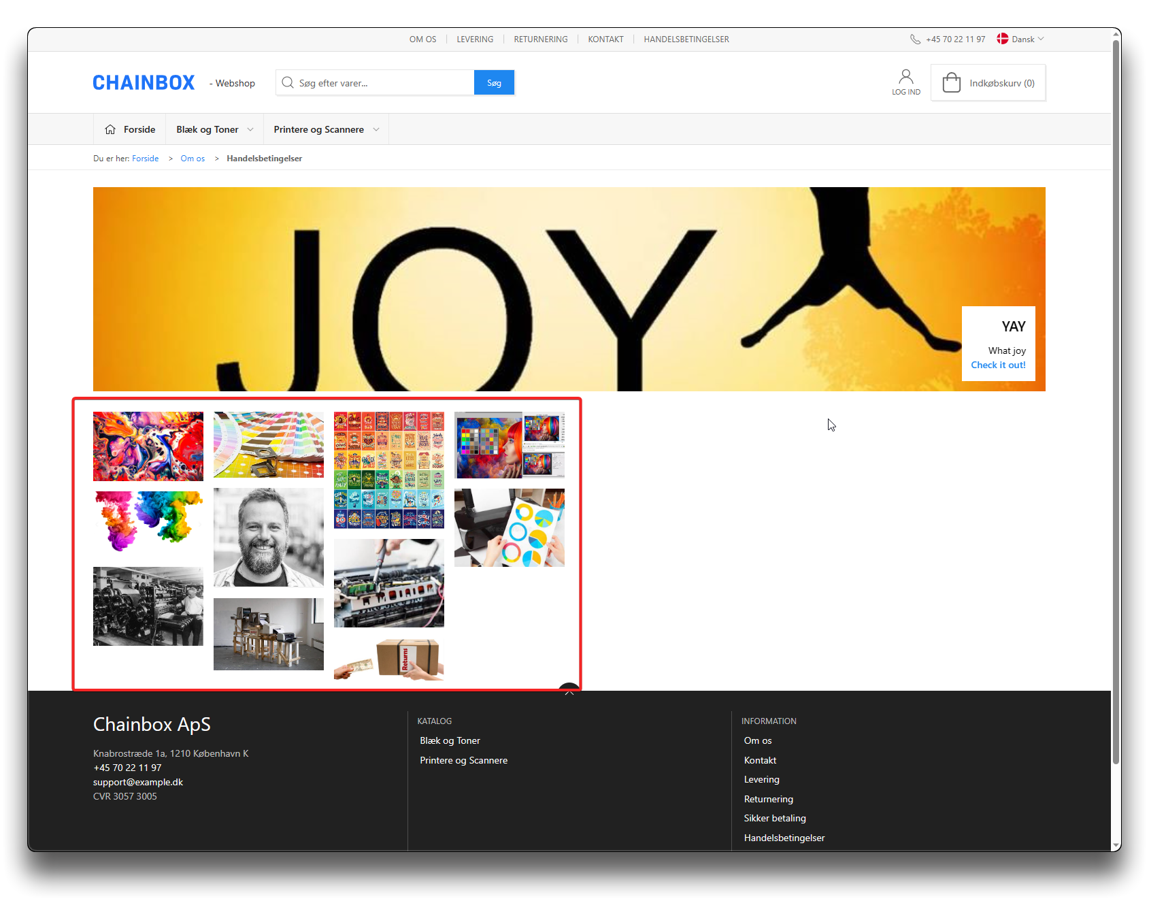The width and height of the screenshot is (1149, 901).
Task: Open Levering footer link
Action: click(x=761, y=779)
